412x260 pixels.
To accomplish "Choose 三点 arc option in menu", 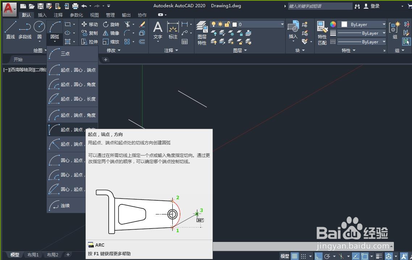I will click(72, 54).
